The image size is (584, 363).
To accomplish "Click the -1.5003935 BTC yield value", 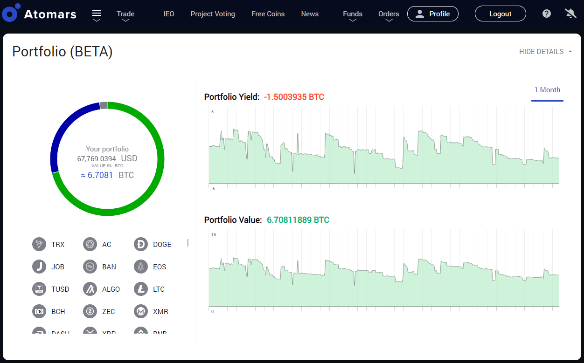I will coord(294,97).
